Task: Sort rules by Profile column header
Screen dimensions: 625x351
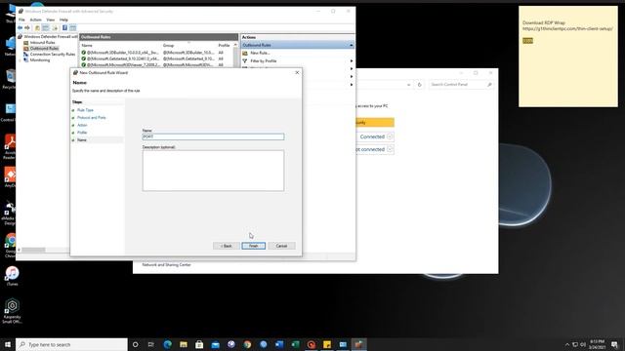Action: [224, 46]
